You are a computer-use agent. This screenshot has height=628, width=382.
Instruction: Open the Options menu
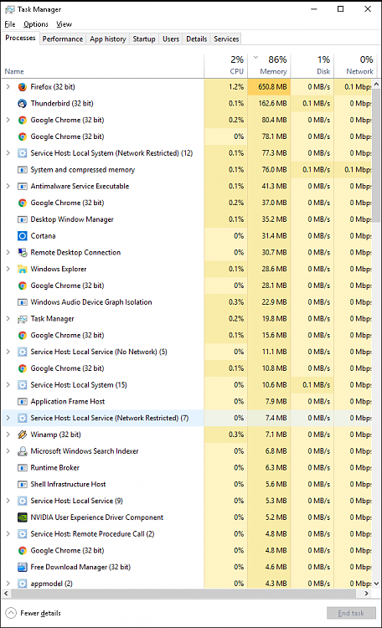point(36,24)
